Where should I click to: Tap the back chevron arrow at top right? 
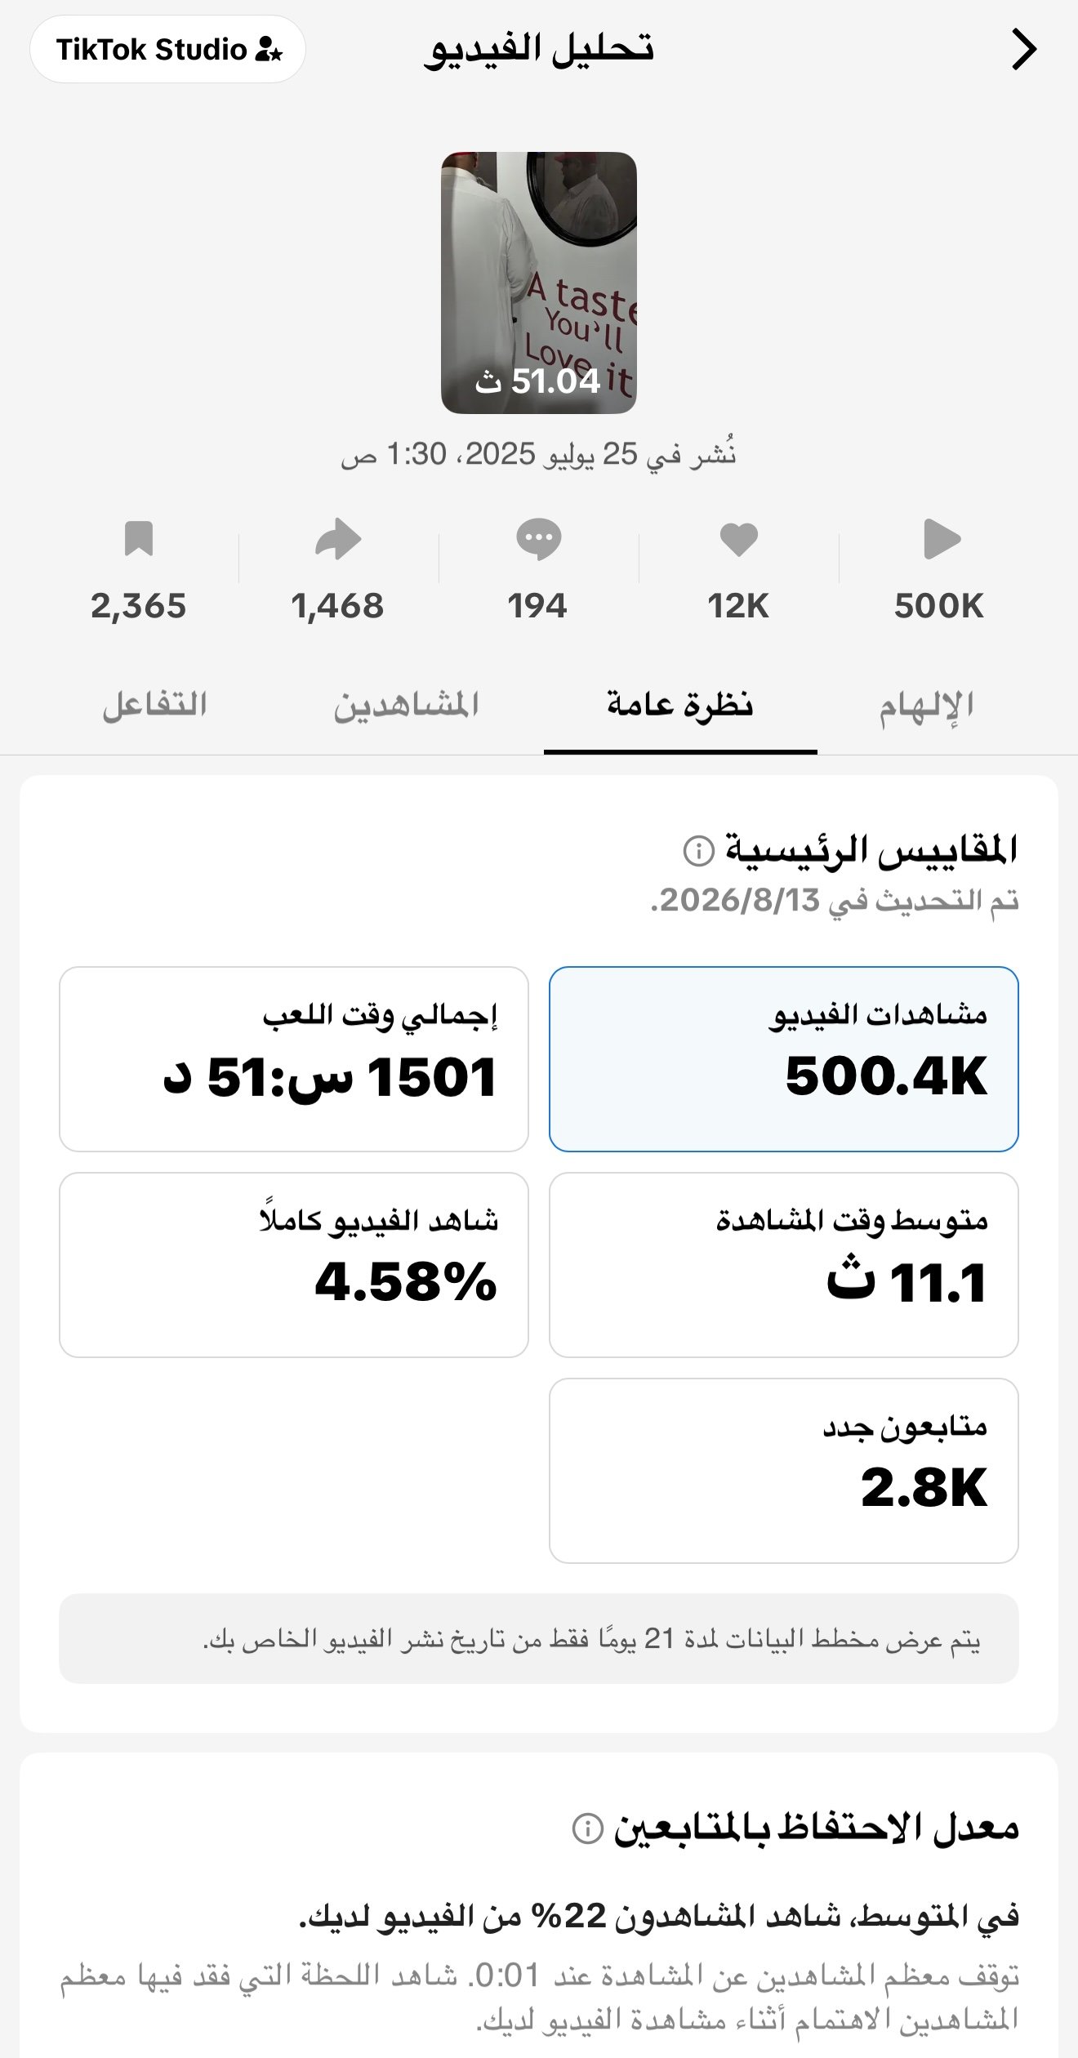coord(1024,50)
